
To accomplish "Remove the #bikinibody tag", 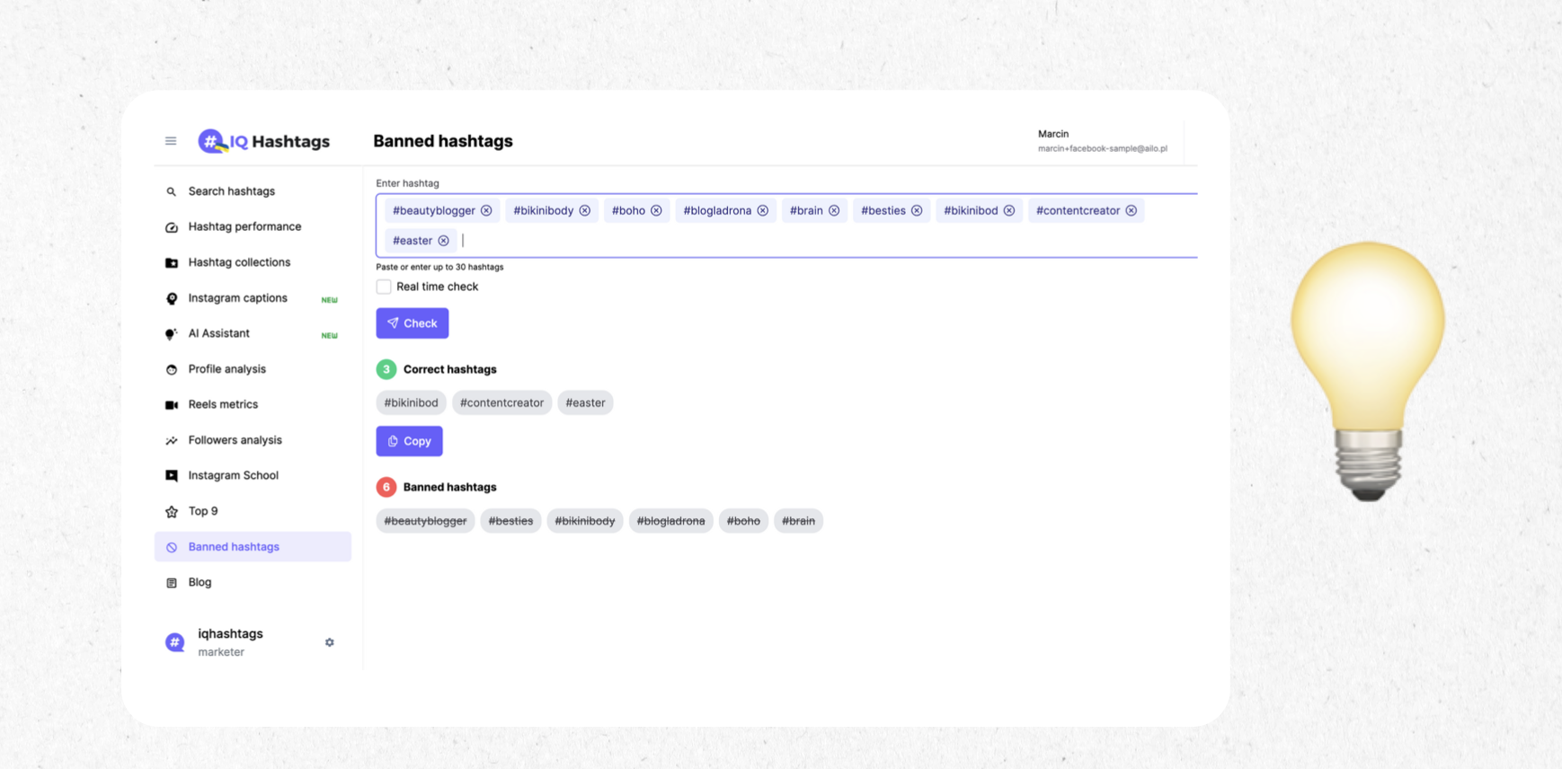I will pyautogui.click(x=585, y=210).
